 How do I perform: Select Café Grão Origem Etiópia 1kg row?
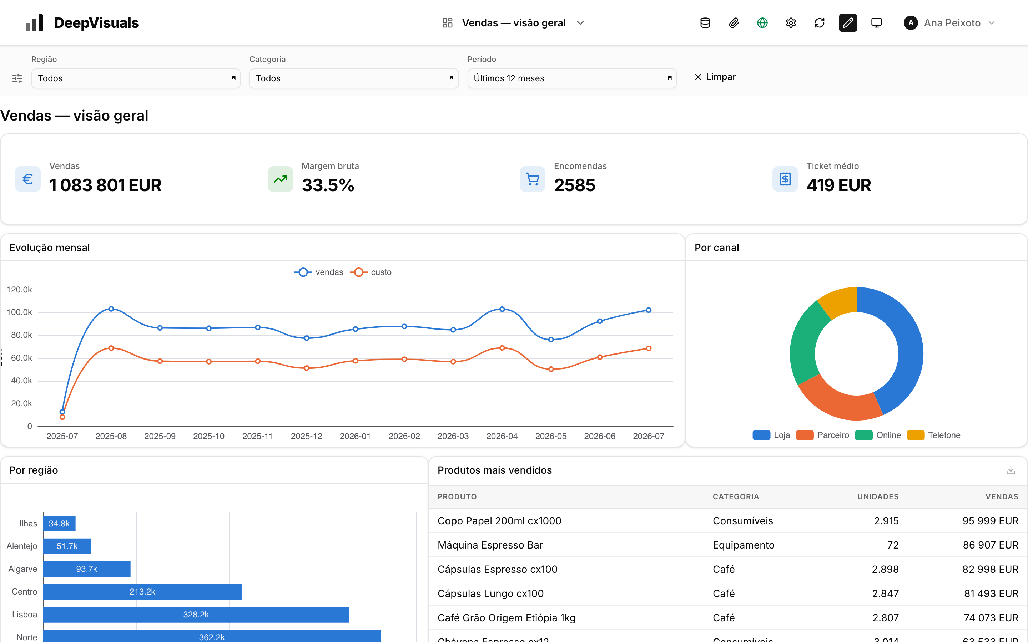coord(728,618)
